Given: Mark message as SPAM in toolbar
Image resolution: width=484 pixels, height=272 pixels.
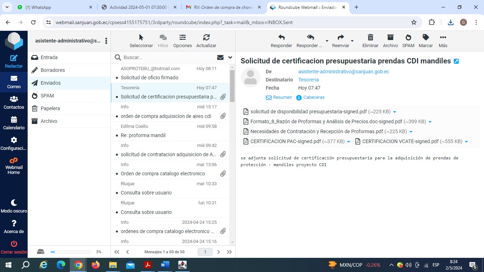Looking at the screenshot, I should point(408,38).
